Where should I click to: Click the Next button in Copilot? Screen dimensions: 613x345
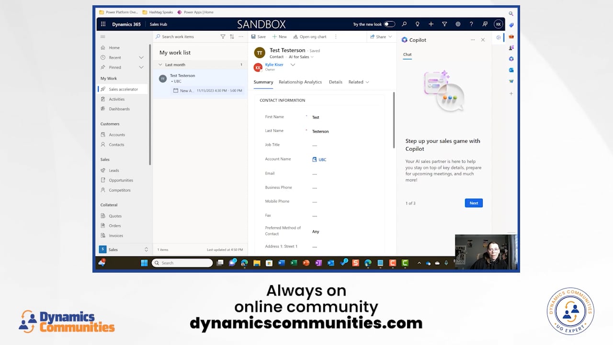(x=474, y=203)
